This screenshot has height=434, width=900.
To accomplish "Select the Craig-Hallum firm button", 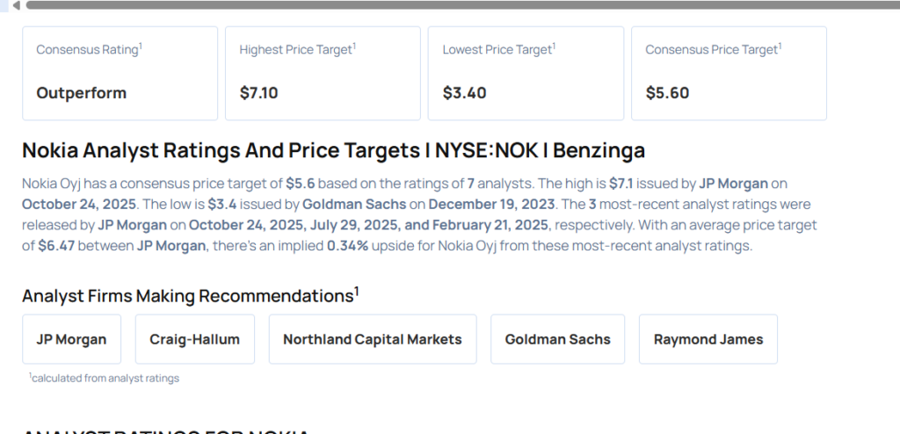I will coord(194,339).
